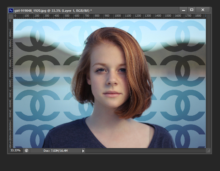Open the status bar info arrow menu
This screenshot has height=171, width=220.
83,151
